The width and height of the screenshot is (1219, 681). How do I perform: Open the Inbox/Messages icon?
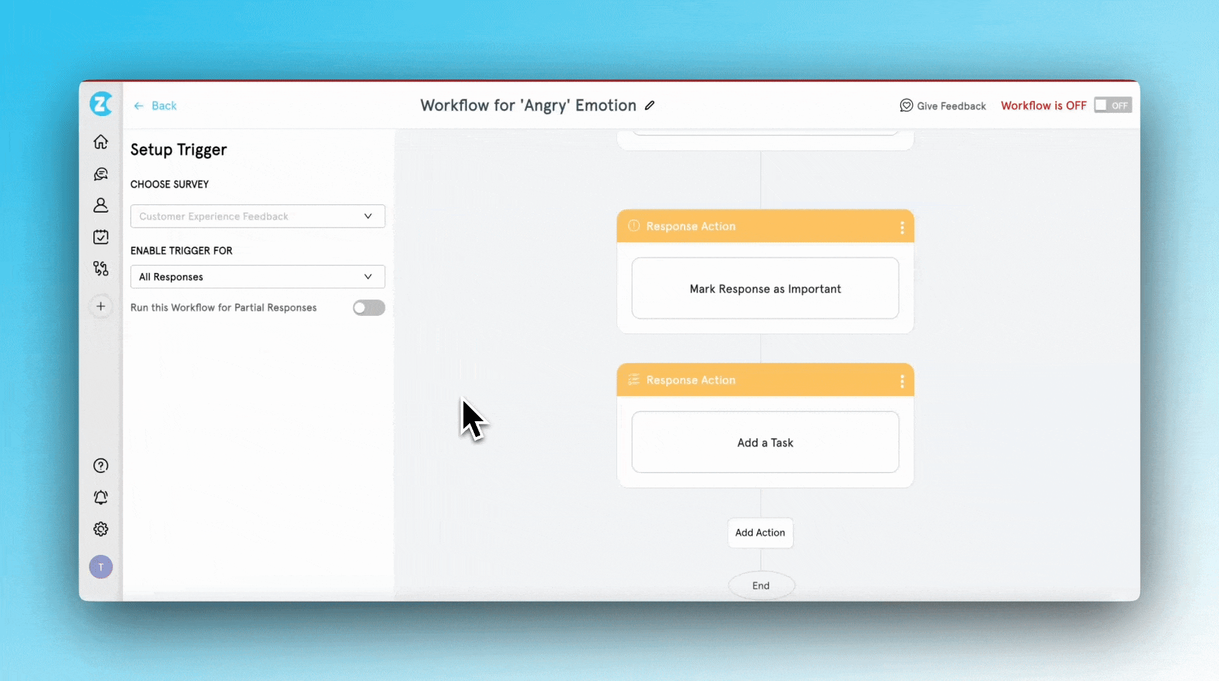coord(100,173)
